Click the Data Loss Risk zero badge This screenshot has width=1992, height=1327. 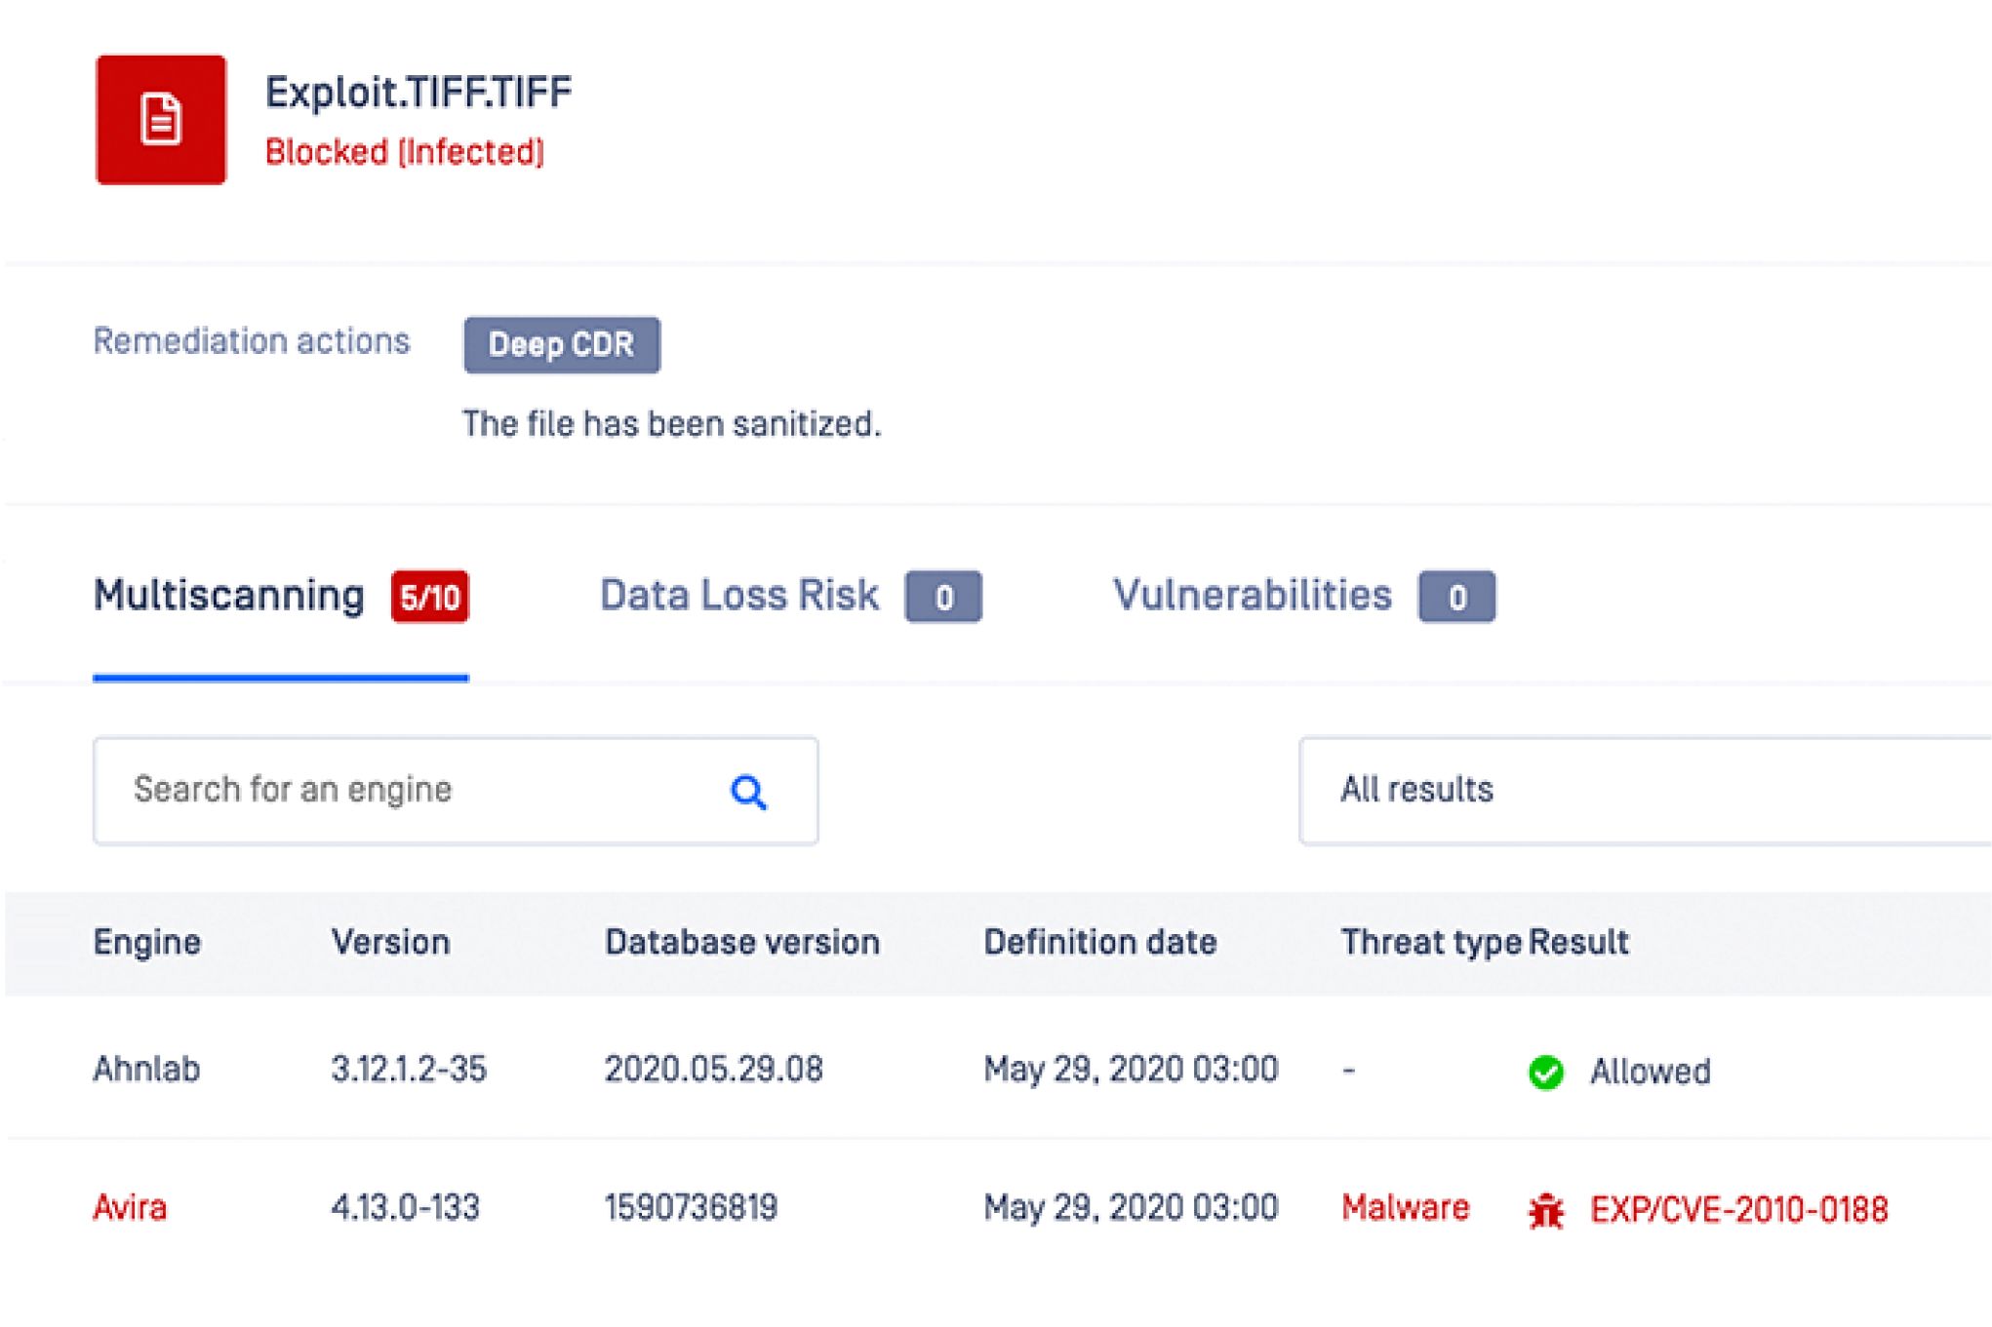[x=943, y=597]
